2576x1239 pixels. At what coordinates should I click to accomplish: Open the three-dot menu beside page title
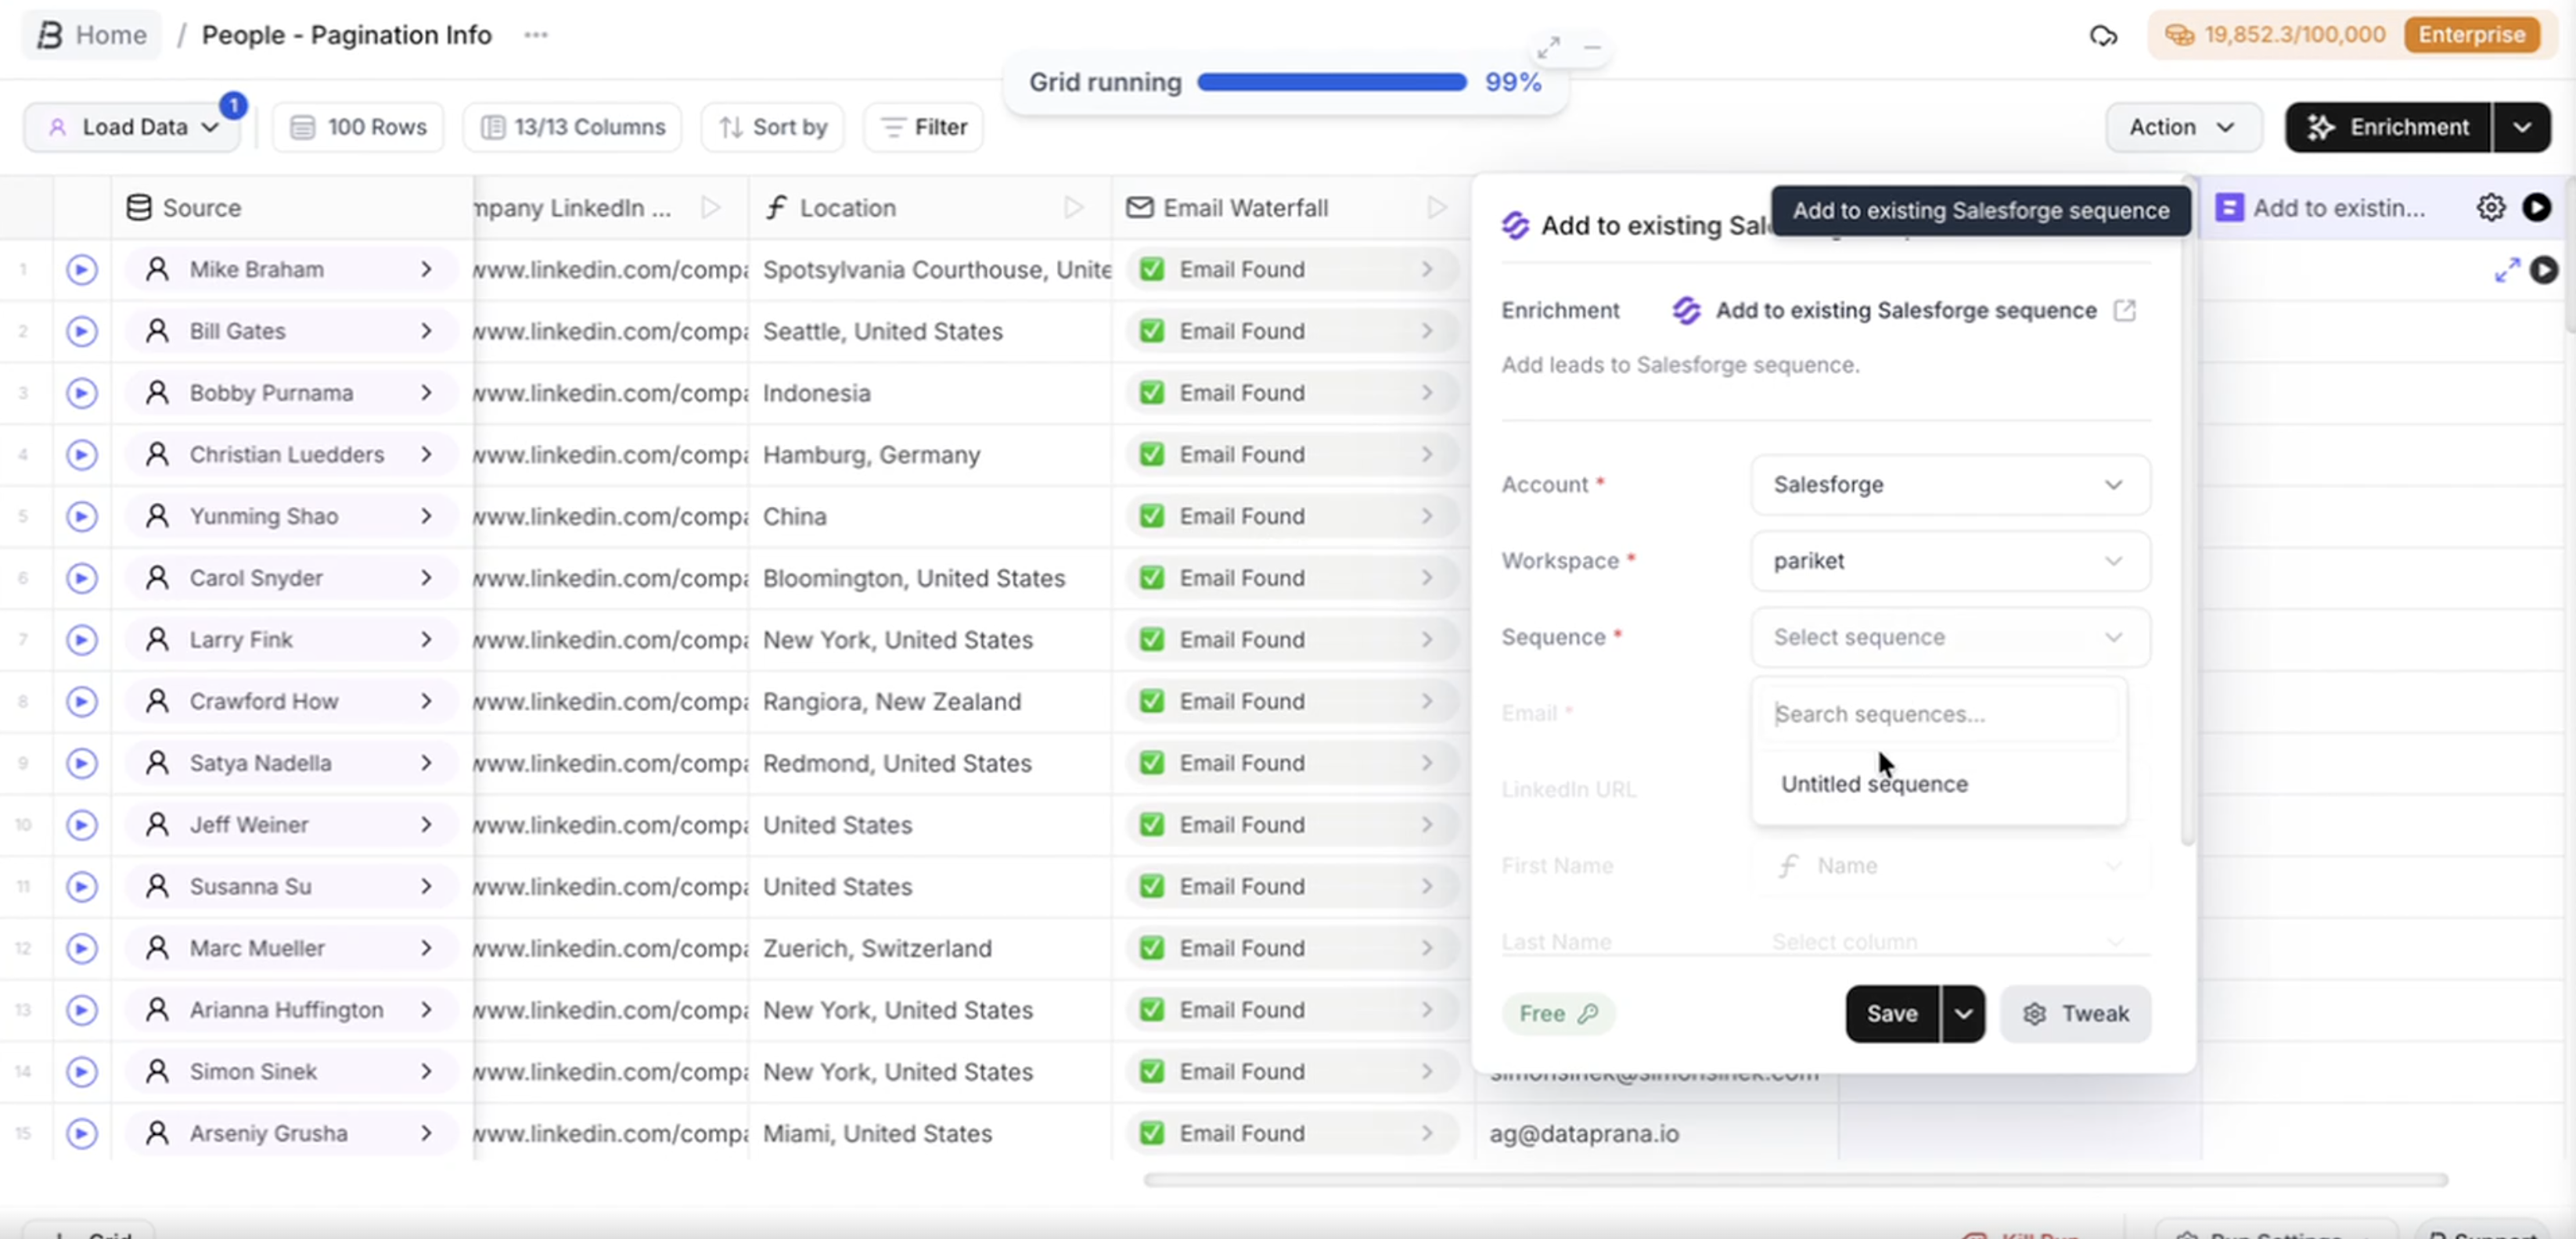(536, 35)
